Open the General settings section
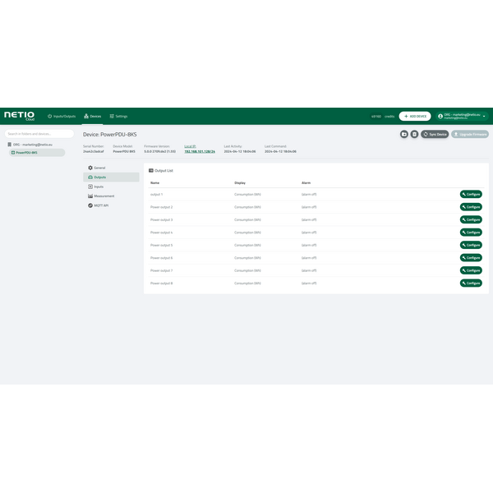Image resolution: width=493 pixels, height=493 pixels. pos(99,168)
